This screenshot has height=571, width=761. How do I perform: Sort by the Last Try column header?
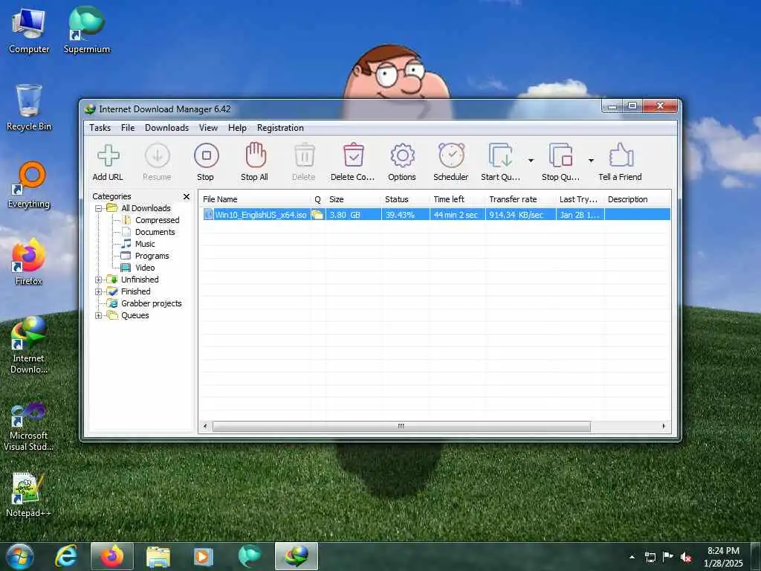tap(580, 199)
